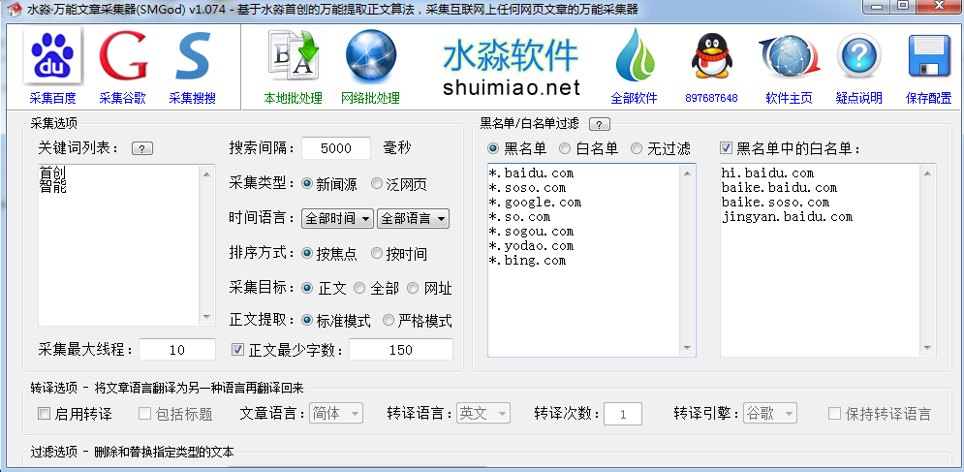964x472 pixels.
Task: Start collecting from Soso (采集搜搜)
Action: (x=193, y=67)
